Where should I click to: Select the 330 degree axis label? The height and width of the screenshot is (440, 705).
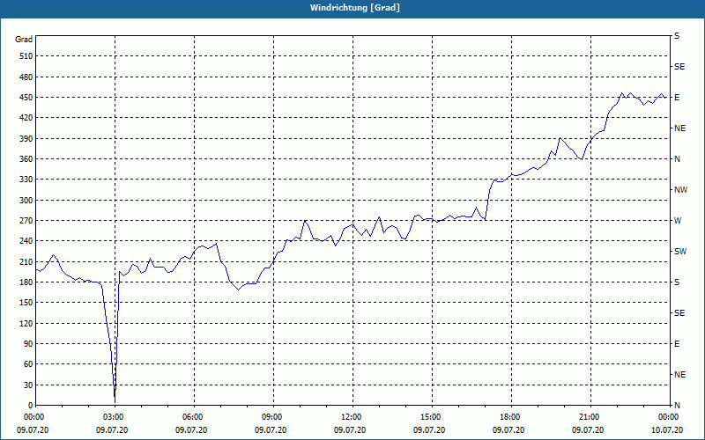coord(26,180)
